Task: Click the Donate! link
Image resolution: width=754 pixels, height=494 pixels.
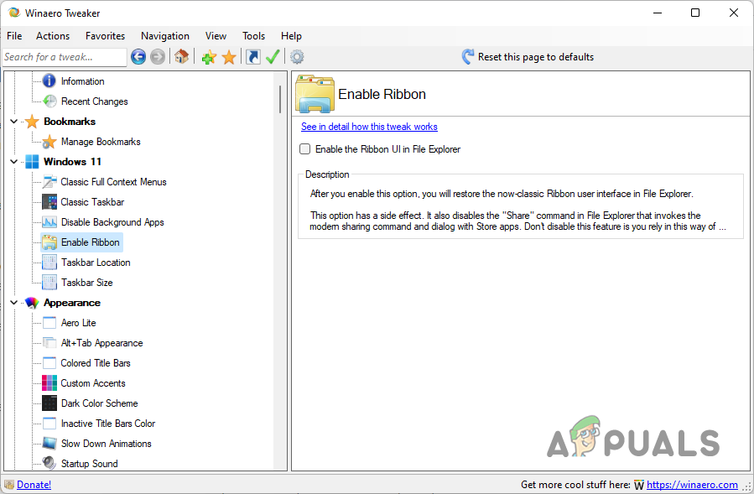Action: [34, 485]
